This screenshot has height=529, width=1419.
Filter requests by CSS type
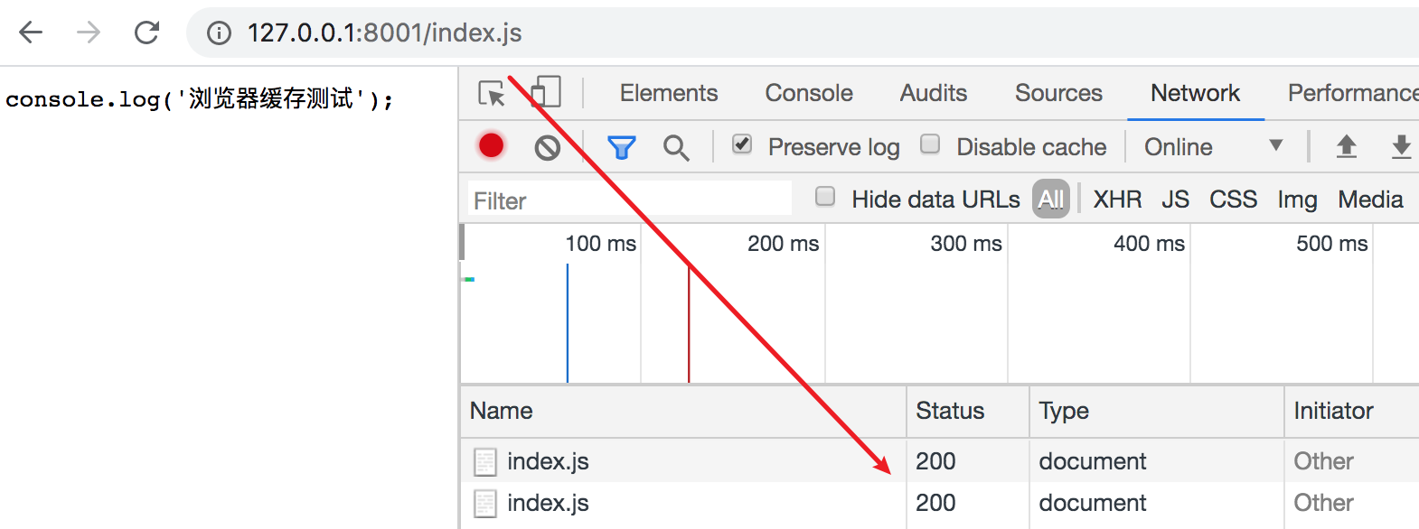1233,200
